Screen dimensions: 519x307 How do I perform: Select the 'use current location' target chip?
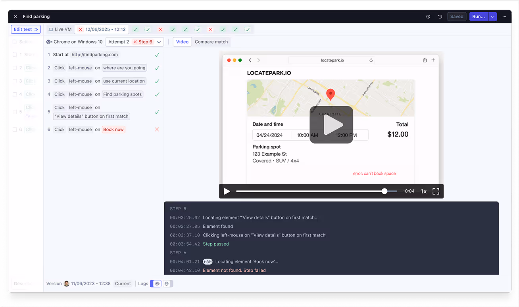pos(124,81)
